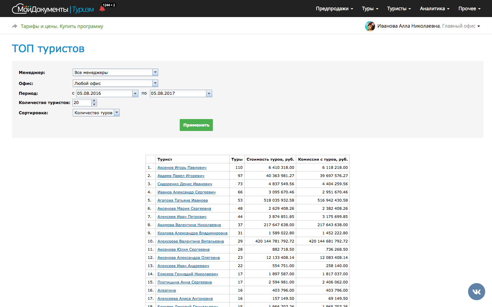Follow the Тарифы и цены link
The width and height of the screenshot is (492, 307).
click(x=62, y=26)
